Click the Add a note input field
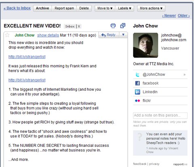 point(160,115)
